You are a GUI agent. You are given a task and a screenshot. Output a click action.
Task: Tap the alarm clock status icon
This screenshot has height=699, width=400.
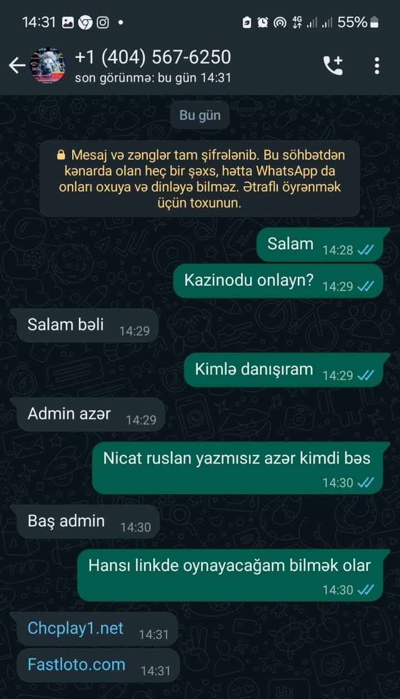pos(263,22)
